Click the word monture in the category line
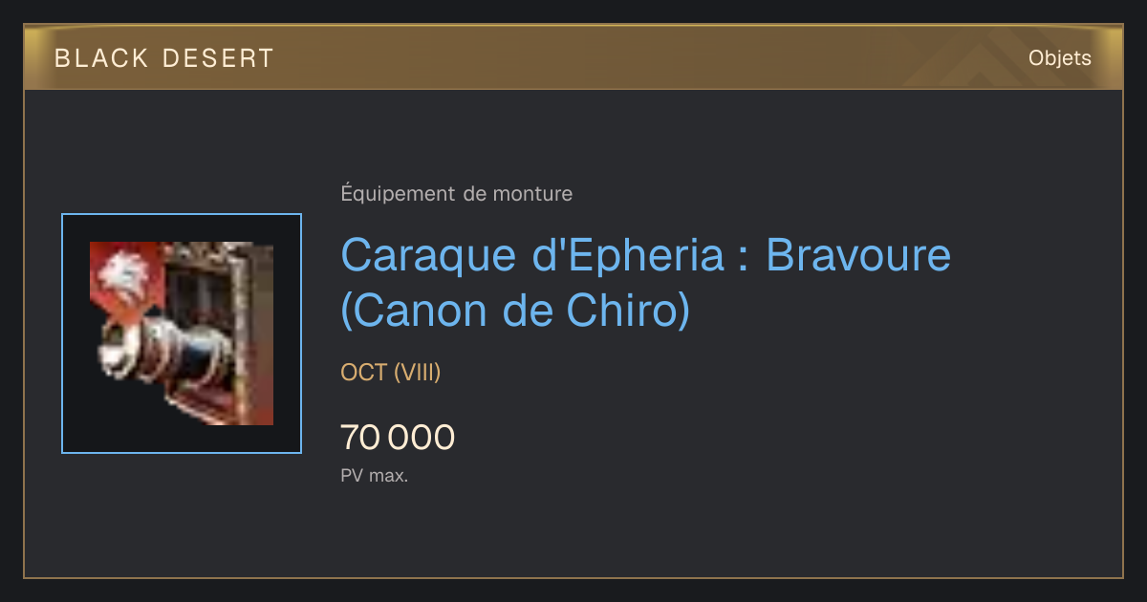Image resolution: width=1147 pixels, height=602 pixels. [x=532, y=194]
